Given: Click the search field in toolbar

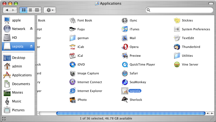Looking at the screenshot, I should coord(179,10).
